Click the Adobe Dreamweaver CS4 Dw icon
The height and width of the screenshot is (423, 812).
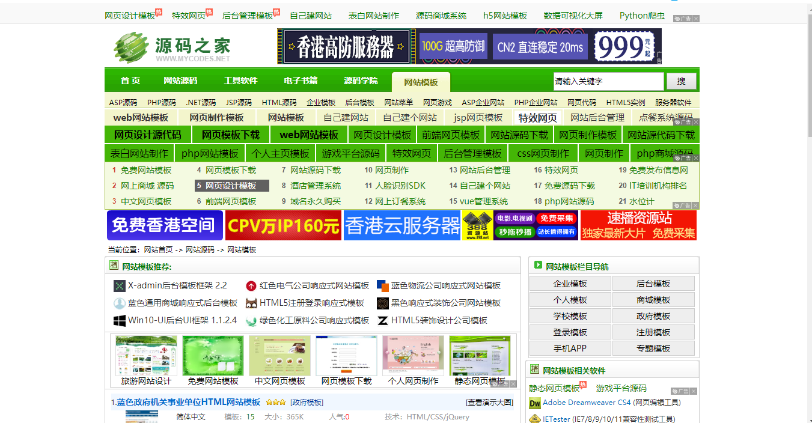click(534, 403)
